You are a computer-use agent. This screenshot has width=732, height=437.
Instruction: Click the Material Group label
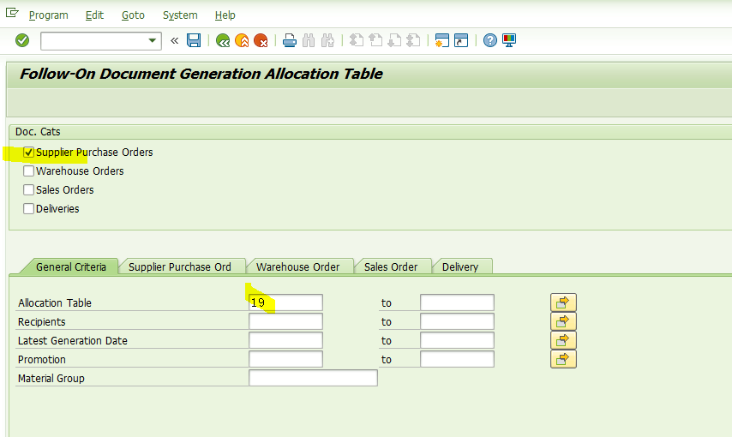[51, 378]
